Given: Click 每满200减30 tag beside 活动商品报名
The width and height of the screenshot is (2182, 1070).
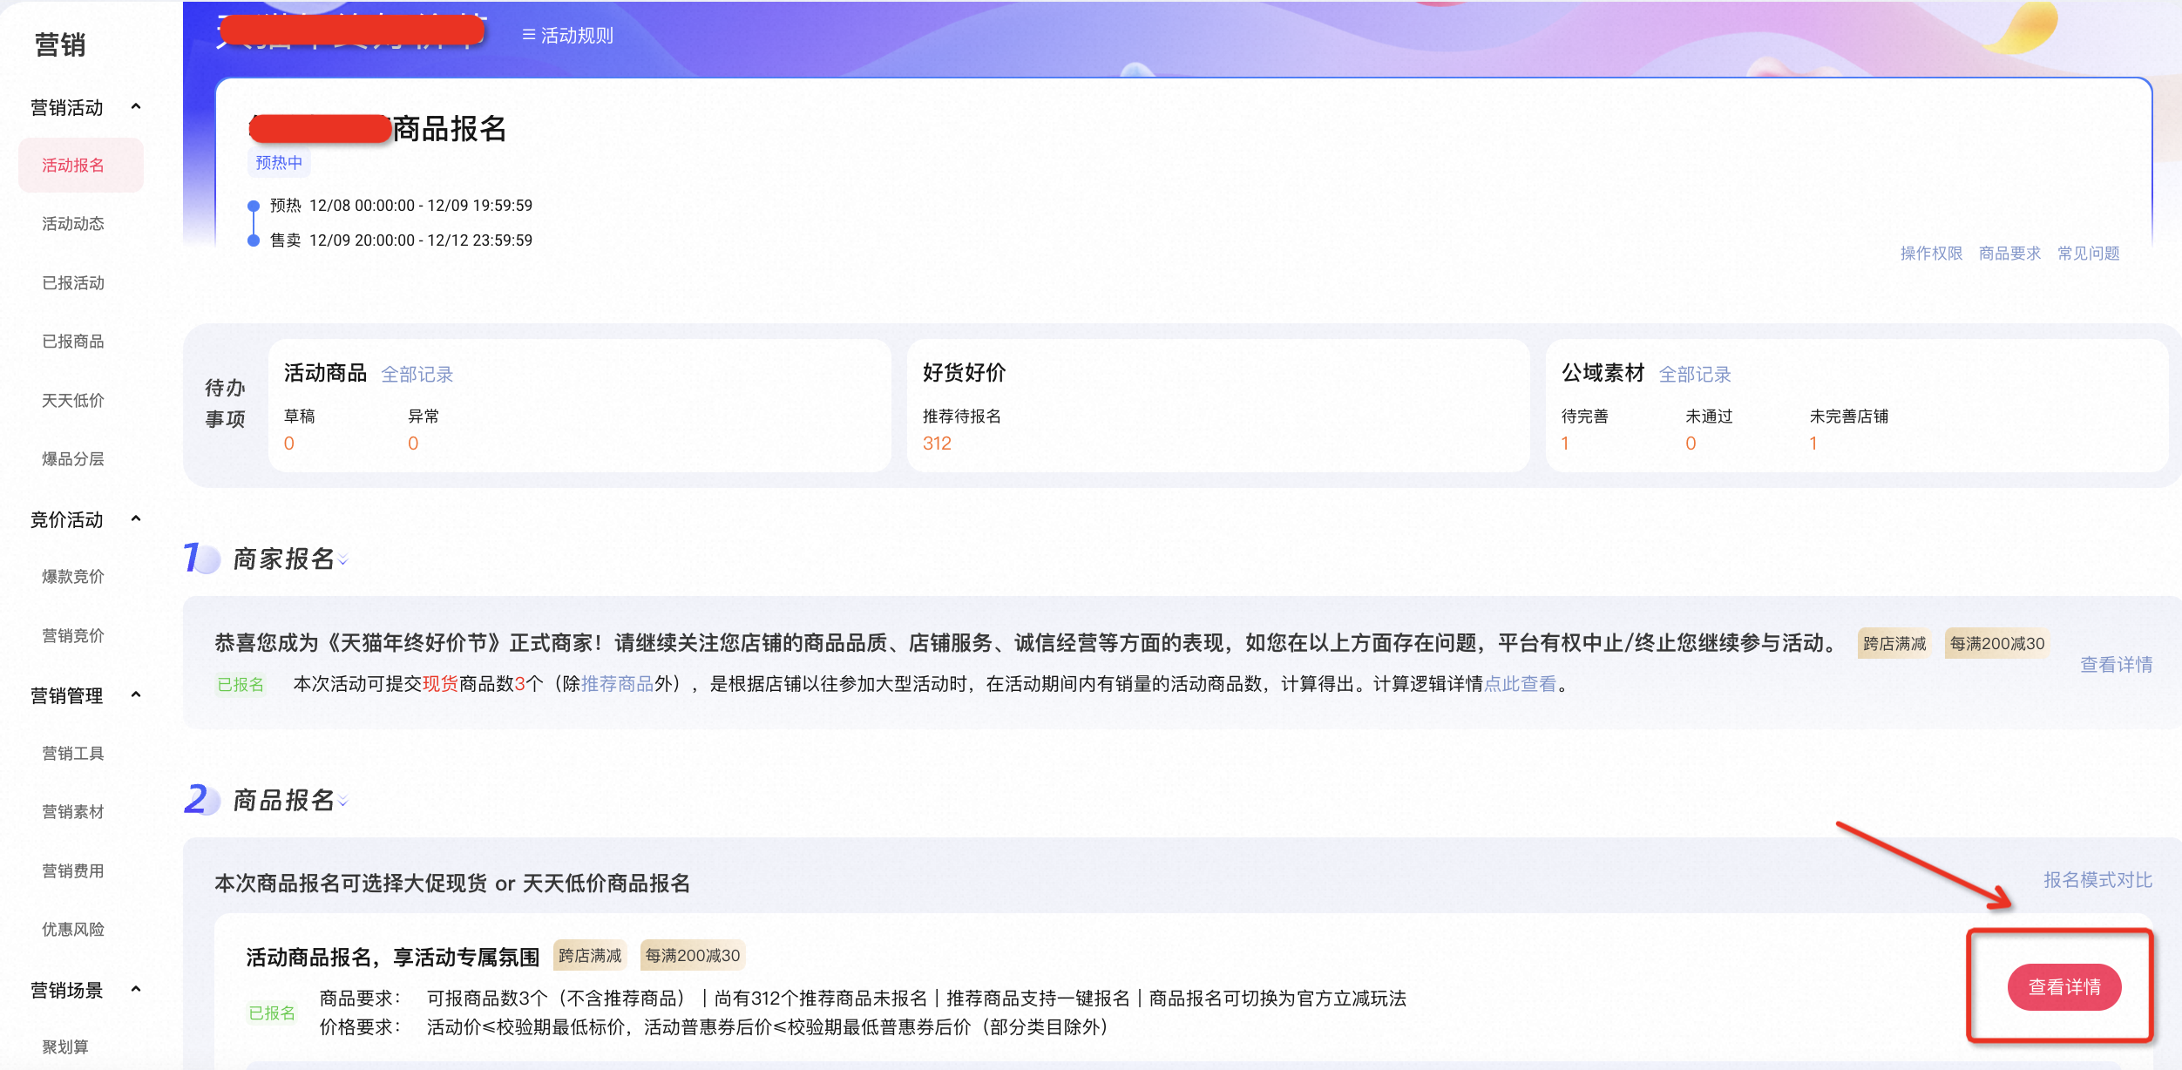Looking at the screenshot, I should pos(693,956).
